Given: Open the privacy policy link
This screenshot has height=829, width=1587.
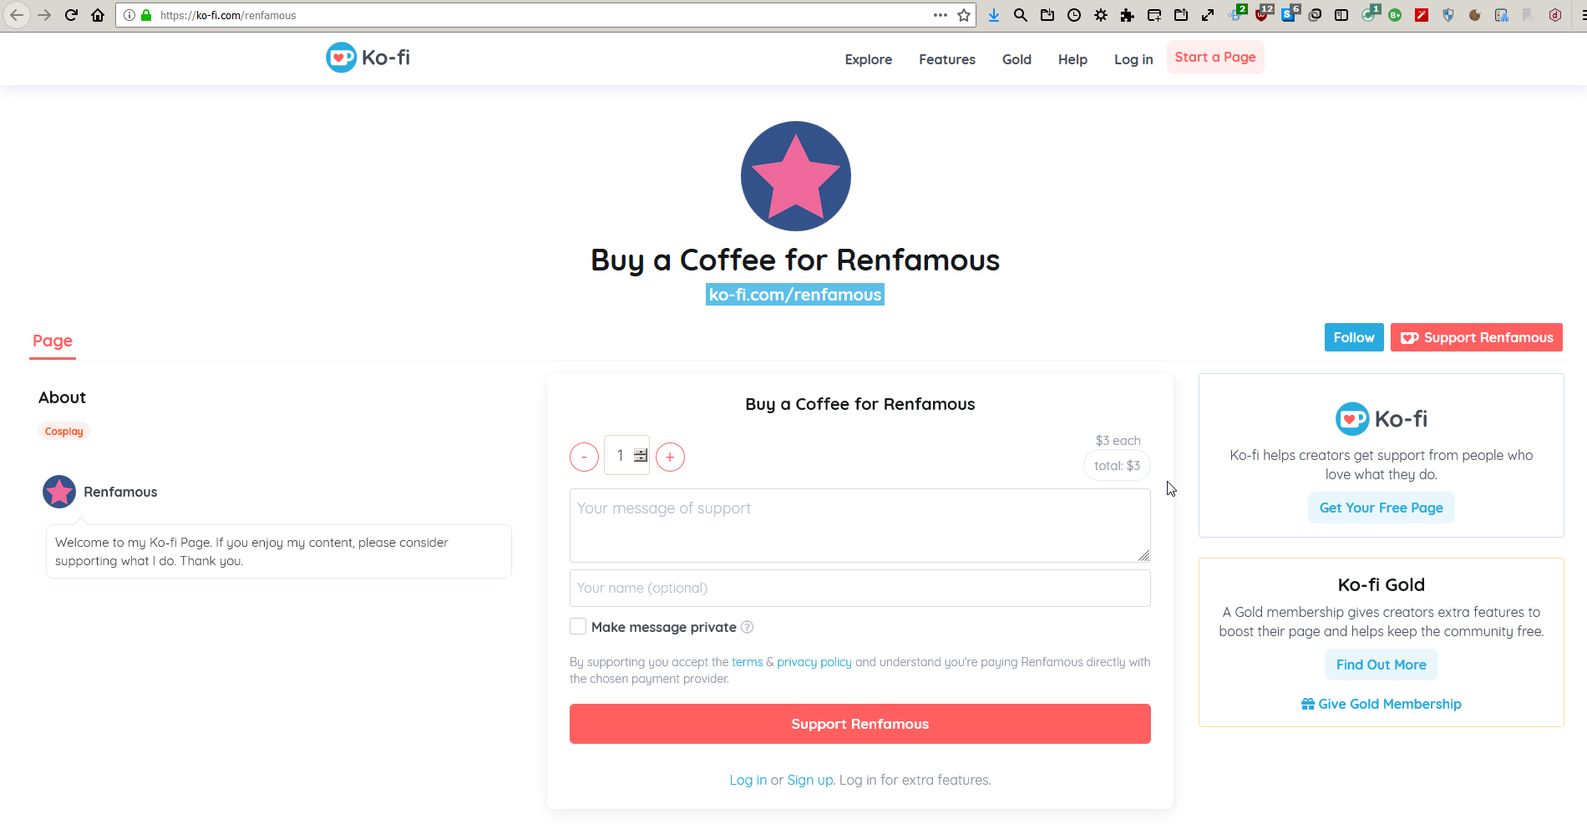Looking at the screenshot, I should 814,662.
